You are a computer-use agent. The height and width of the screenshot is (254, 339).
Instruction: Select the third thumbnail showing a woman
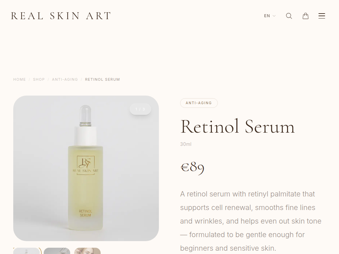pos(87,251)
